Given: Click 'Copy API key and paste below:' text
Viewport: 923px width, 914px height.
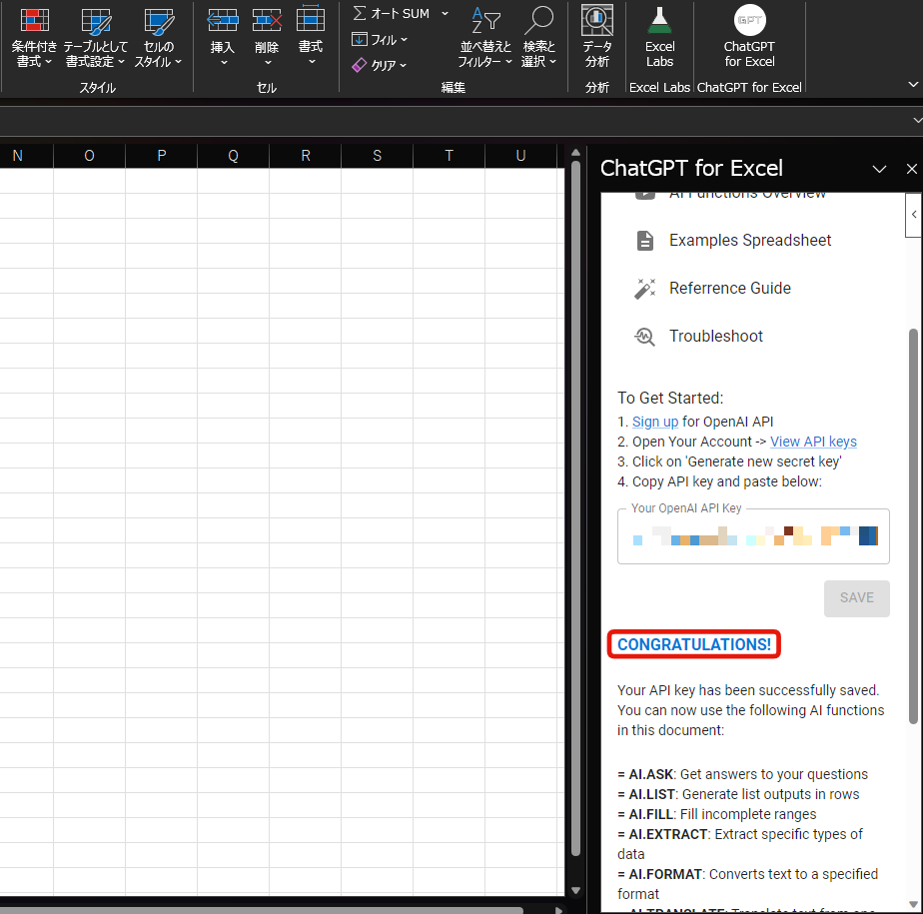Looking at the screenshot, I should coord(727,482).
